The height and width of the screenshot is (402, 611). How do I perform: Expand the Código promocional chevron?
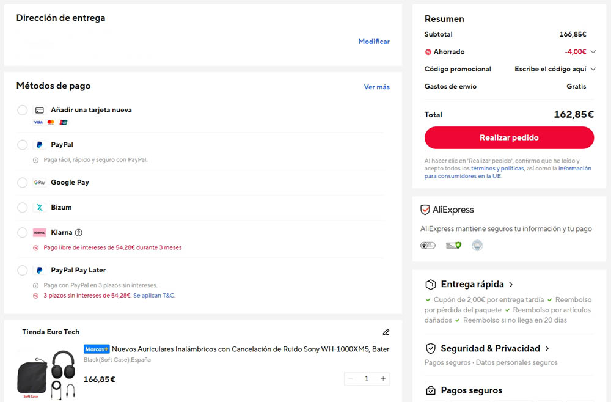pos(593,69)
